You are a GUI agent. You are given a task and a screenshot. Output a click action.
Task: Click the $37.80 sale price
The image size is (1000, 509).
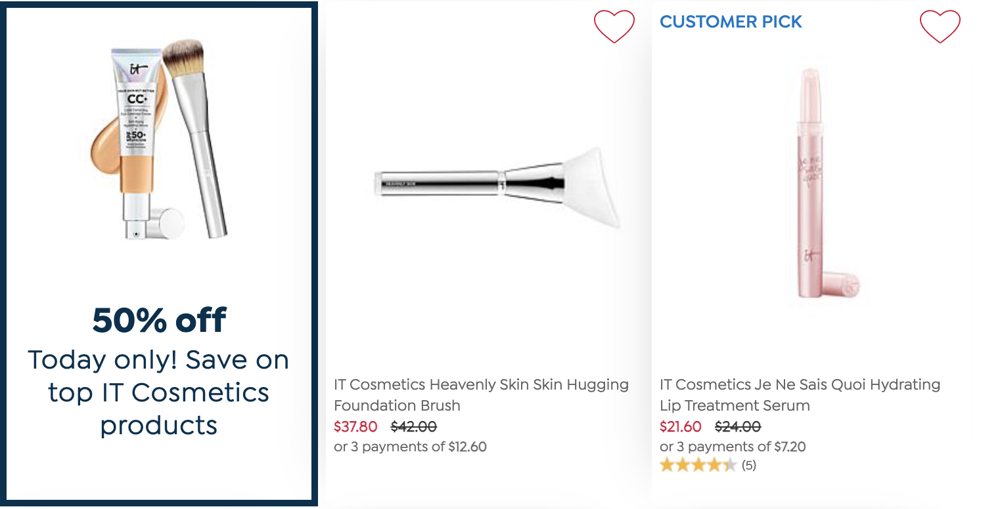(x=355, y=427)
